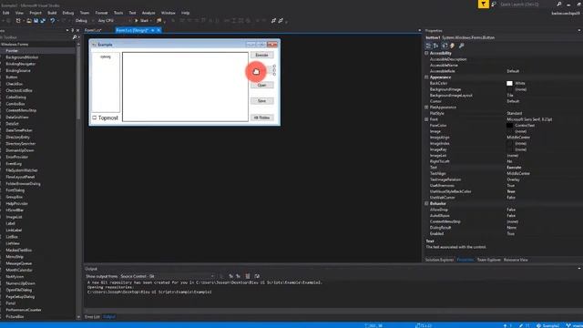The image size is (583, 328).
Task: Open the Build menu
Action: [52, 13]
